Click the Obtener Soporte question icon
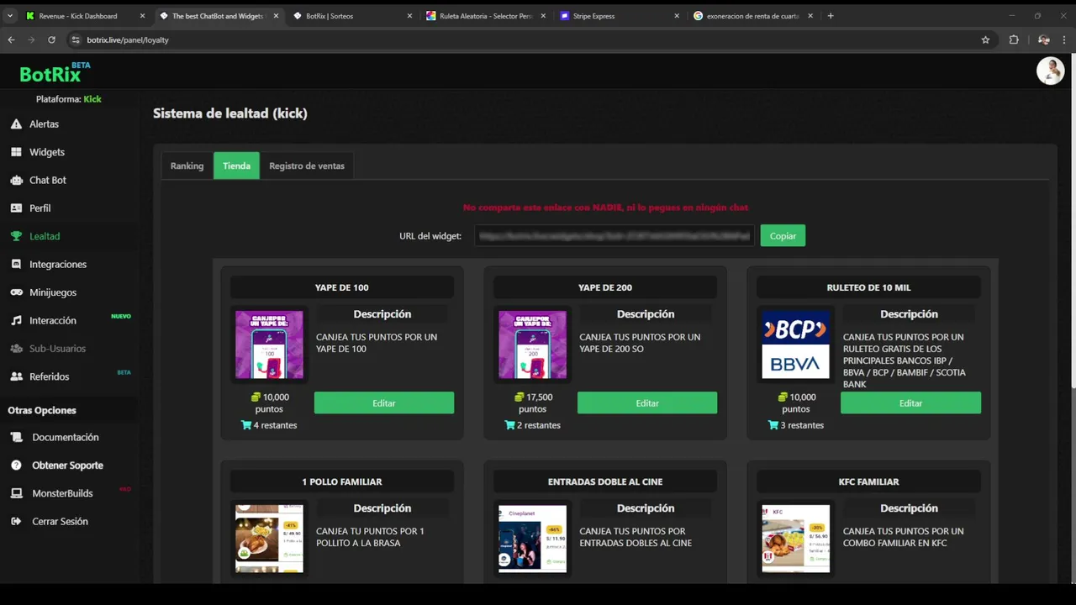This screenshot has height=605, width=1076. [16, 466]
